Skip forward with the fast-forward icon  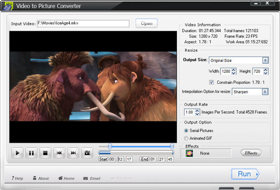tap(73, 153)
